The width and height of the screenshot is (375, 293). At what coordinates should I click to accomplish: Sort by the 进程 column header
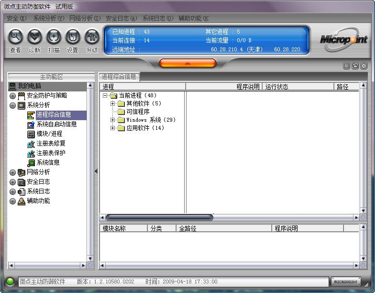click(143, 87)
